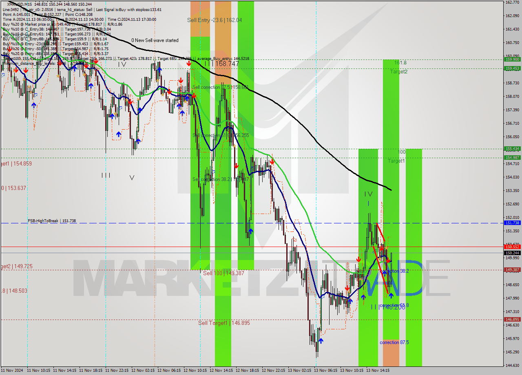Select the '100' level label above Target1
Image resolution: width=522 pixels, height=375 pixels.
pos(402,152)
